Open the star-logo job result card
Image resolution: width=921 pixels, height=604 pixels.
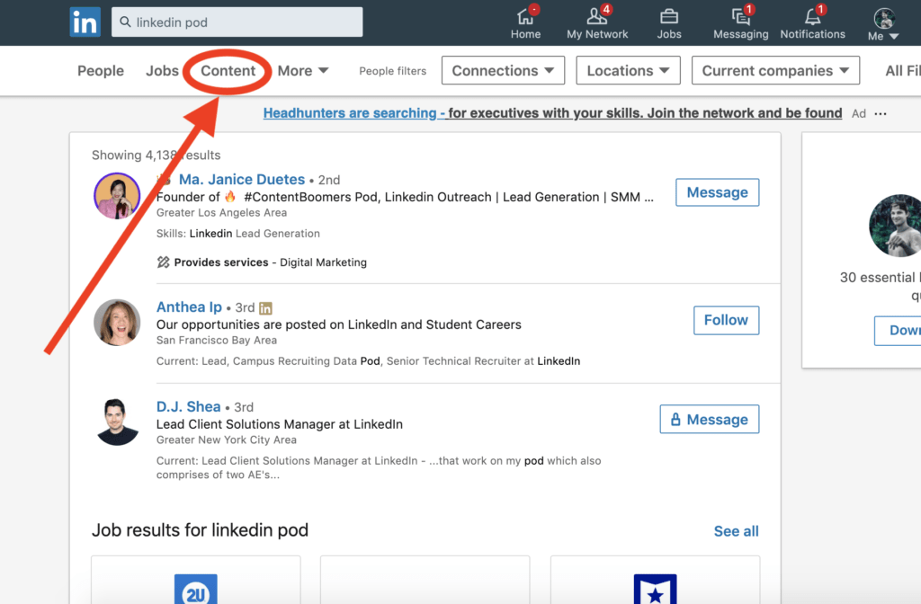[x=655, y=580]
